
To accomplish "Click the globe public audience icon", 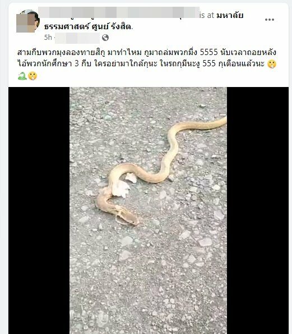I will coord(105,38).
